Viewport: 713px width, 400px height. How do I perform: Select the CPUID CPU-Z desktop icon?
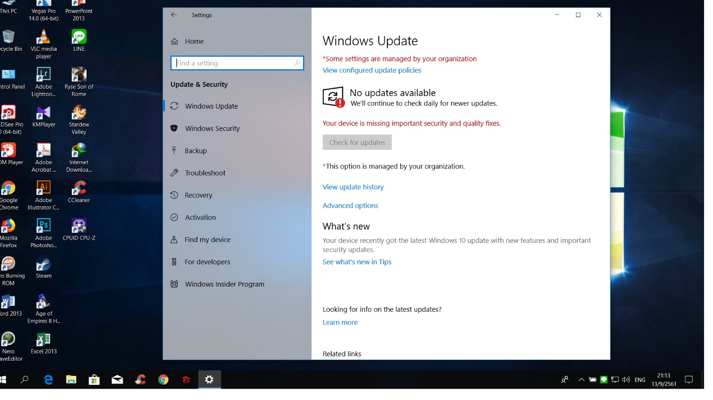point(79,230)
